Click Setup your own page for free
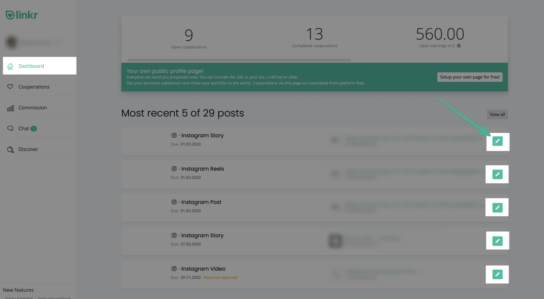This screenshot has width=544, height=299. 470,77
